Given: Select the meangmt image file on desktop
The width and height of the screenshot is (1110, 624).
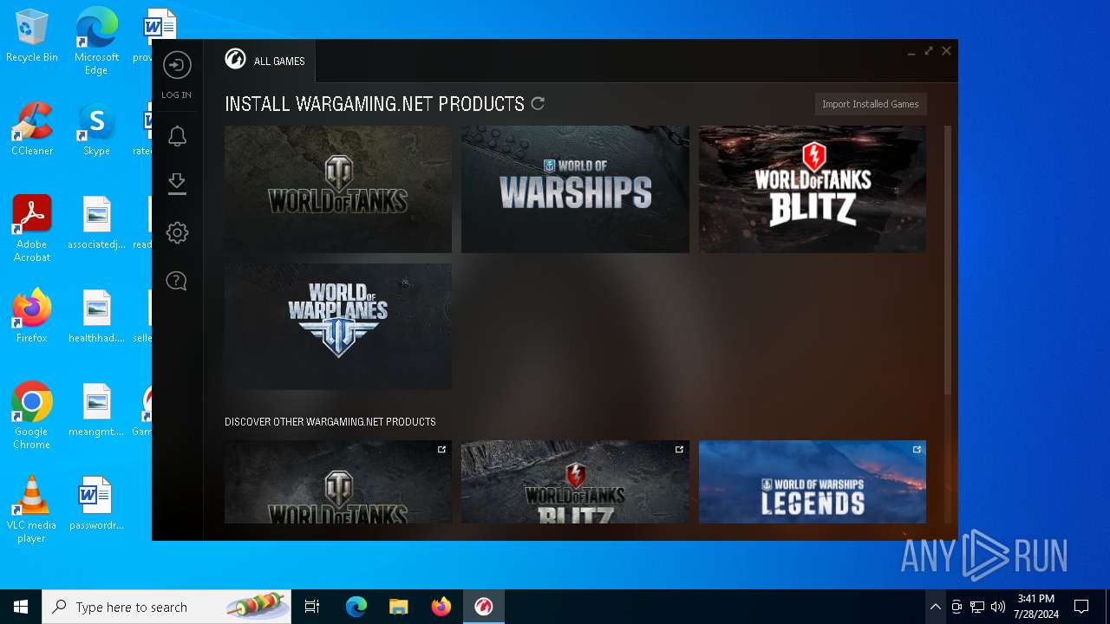Looking at the screenshot, I should tap(96, 410).
